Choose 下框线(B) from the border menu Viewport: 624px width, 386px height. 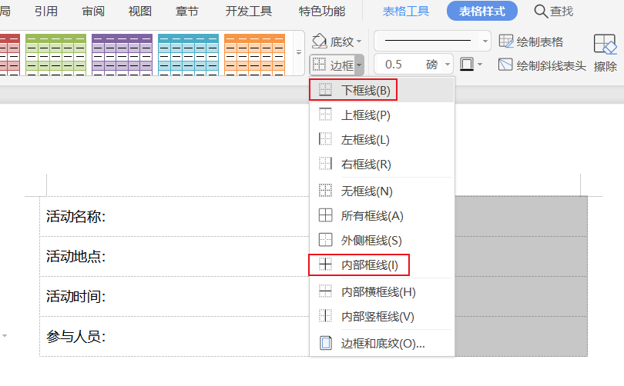click(x=381, y=90)
